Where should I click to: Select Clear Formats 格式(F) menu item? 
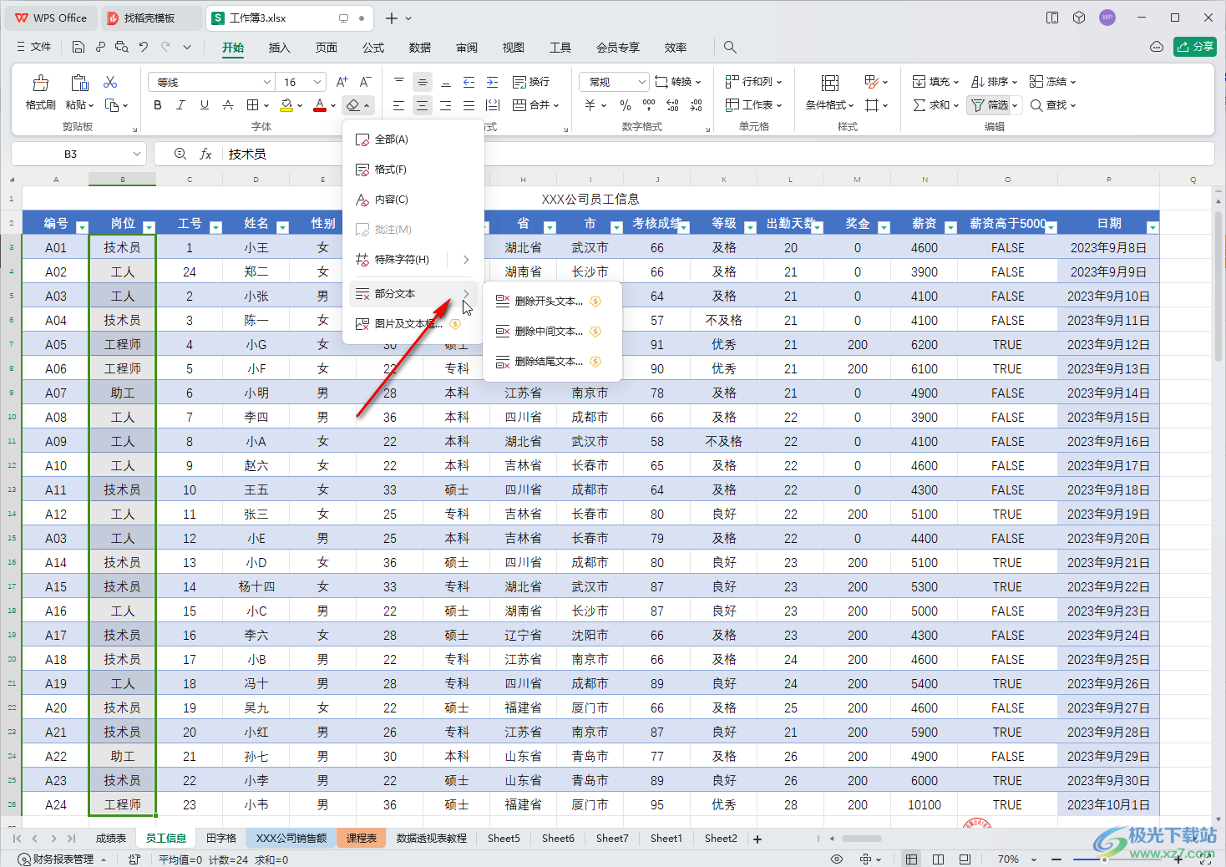[x=413, y=170]
